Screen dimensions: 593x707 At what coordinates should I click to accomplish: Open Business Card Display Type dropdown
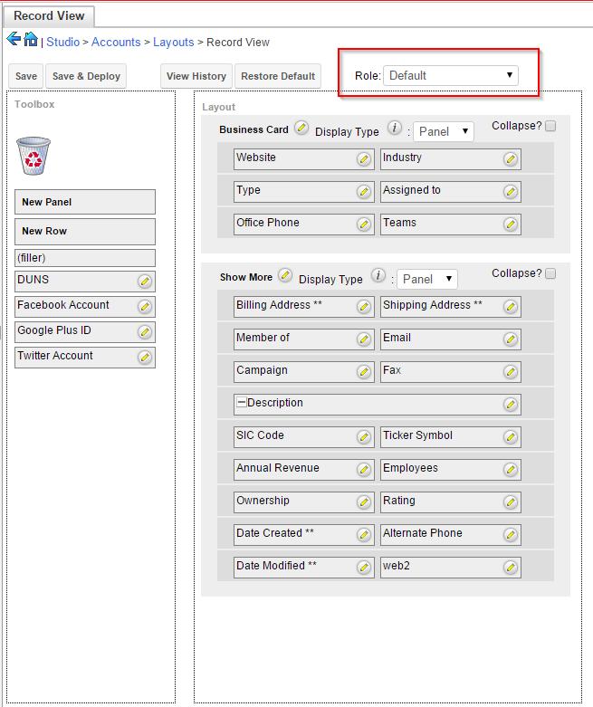coord(444,131)
